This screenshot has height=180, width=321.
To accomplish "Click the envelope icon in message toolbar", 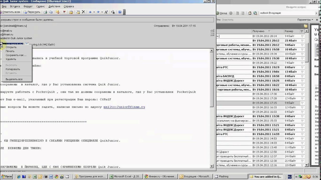I will tap(57, 12).
